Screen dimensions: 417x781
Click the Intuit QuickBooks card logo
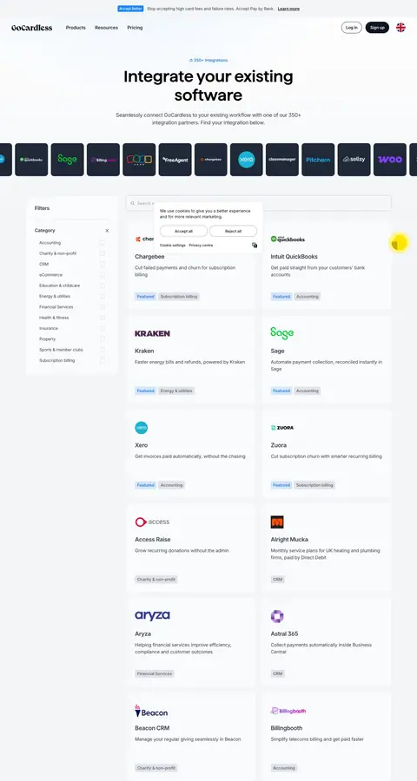[x=288, y=240]
